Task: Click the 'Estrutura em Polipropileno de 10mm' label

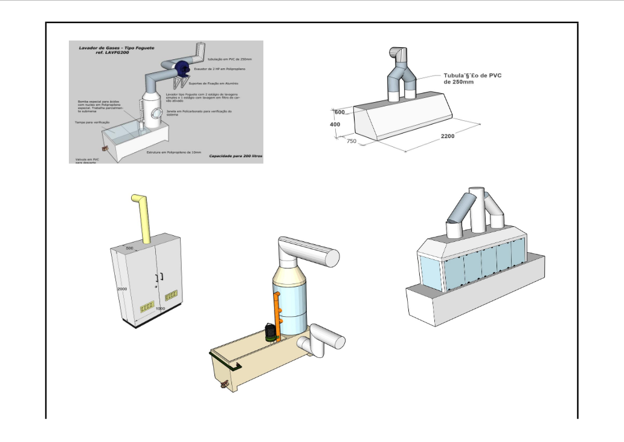Action: click(174, 152)
